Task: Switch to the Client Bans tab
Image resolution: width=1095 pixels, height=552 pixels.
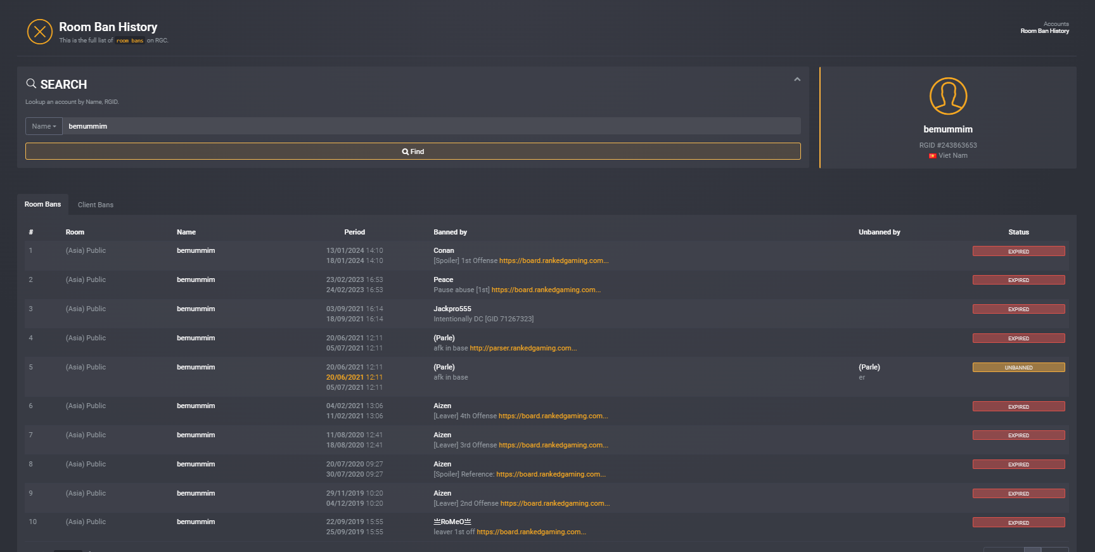Action: (x=96, y=205)
